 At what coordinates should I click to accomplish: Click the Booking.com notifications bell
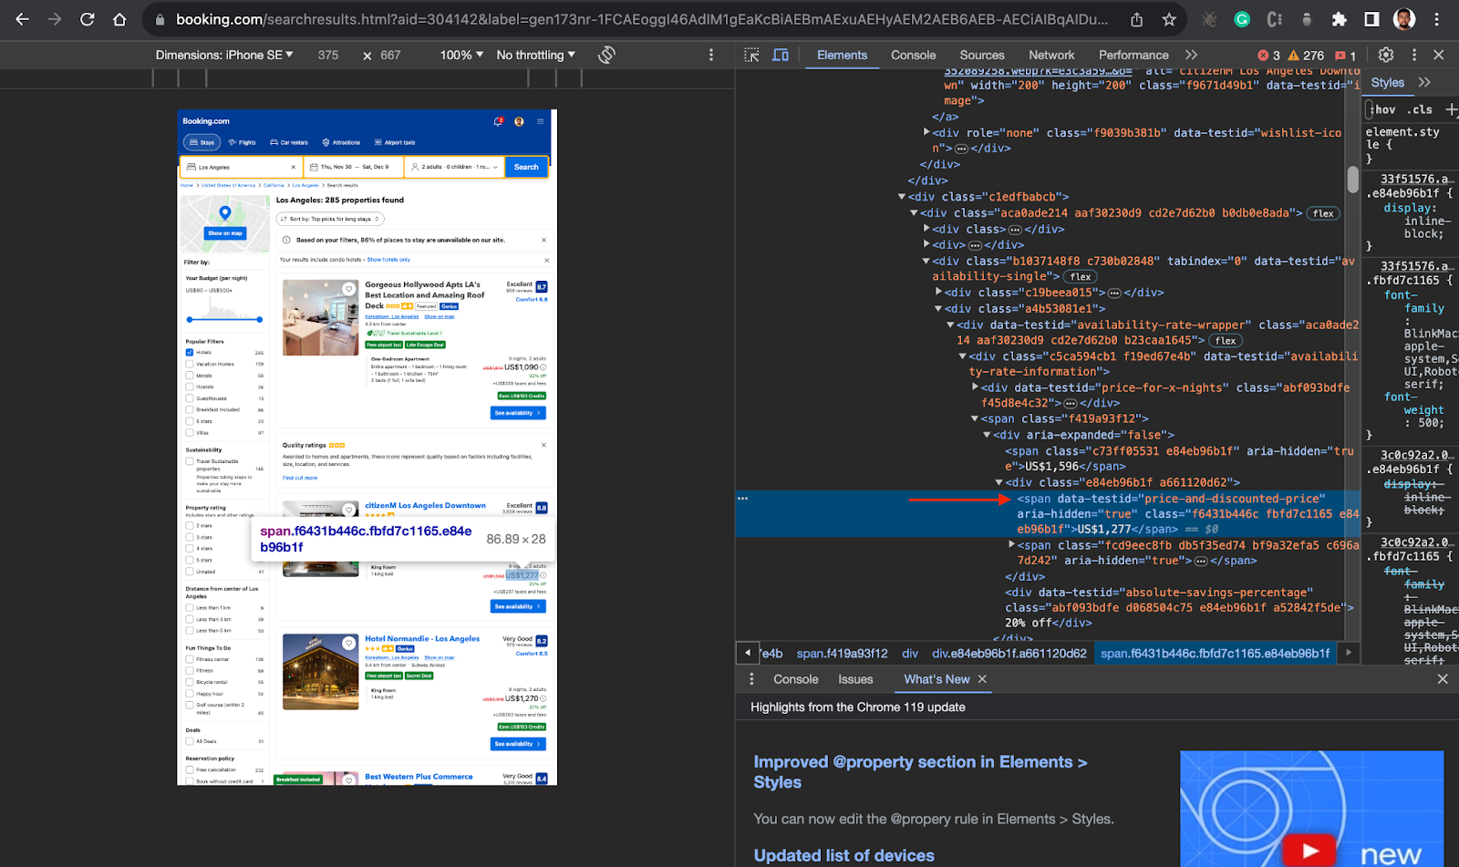pyautogui.click(x=499, y=121)
